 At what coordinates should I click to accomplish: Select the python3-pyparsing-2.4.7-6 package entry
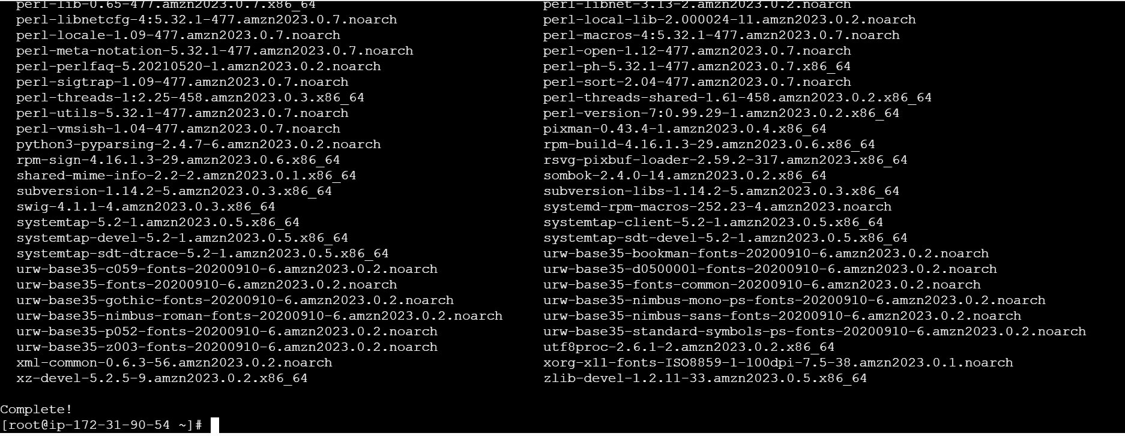199,145
